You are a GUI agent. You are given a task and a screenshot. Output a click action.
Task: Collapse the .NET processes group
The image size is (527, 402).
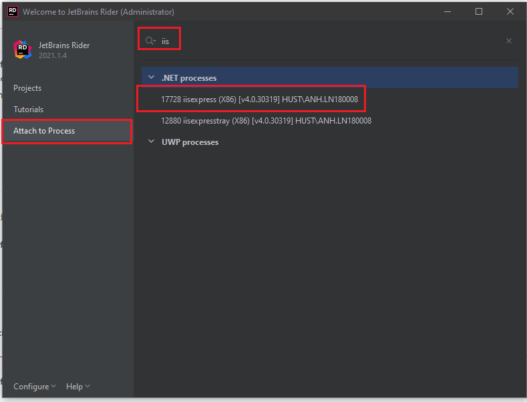152,78
